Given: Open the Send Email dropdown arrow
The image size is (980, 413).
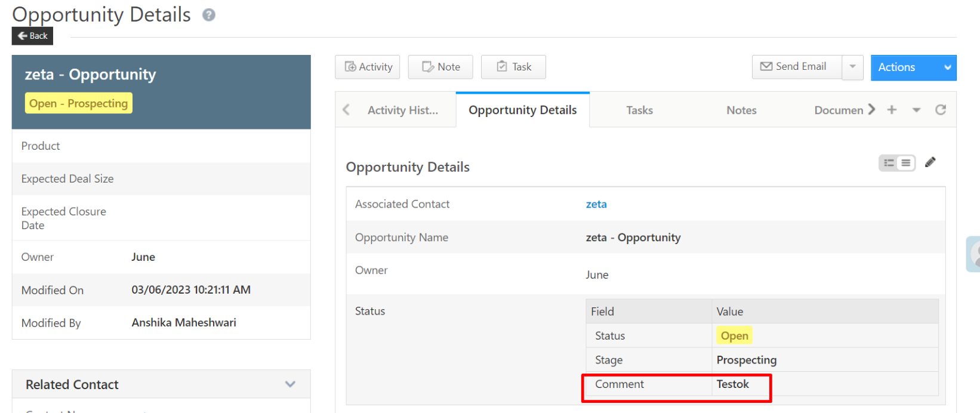Looking at the screenshot, I should tap(852, 67).
